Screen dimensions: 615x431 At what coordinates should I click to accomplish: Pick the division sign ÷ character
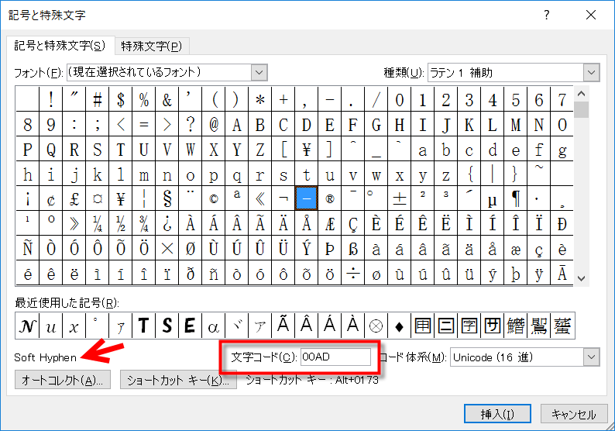[x=352, y=274]
